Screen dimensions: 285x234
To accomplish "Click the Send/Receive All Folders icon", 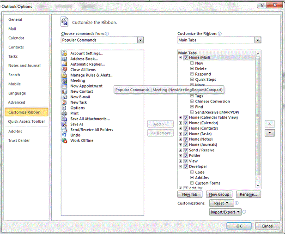I will [x=64, y=130].
